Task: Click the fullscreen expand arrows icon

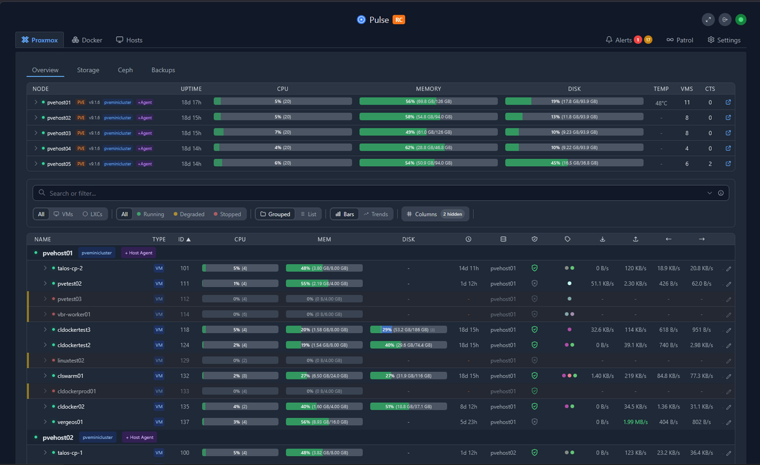Action: point(708,20)
